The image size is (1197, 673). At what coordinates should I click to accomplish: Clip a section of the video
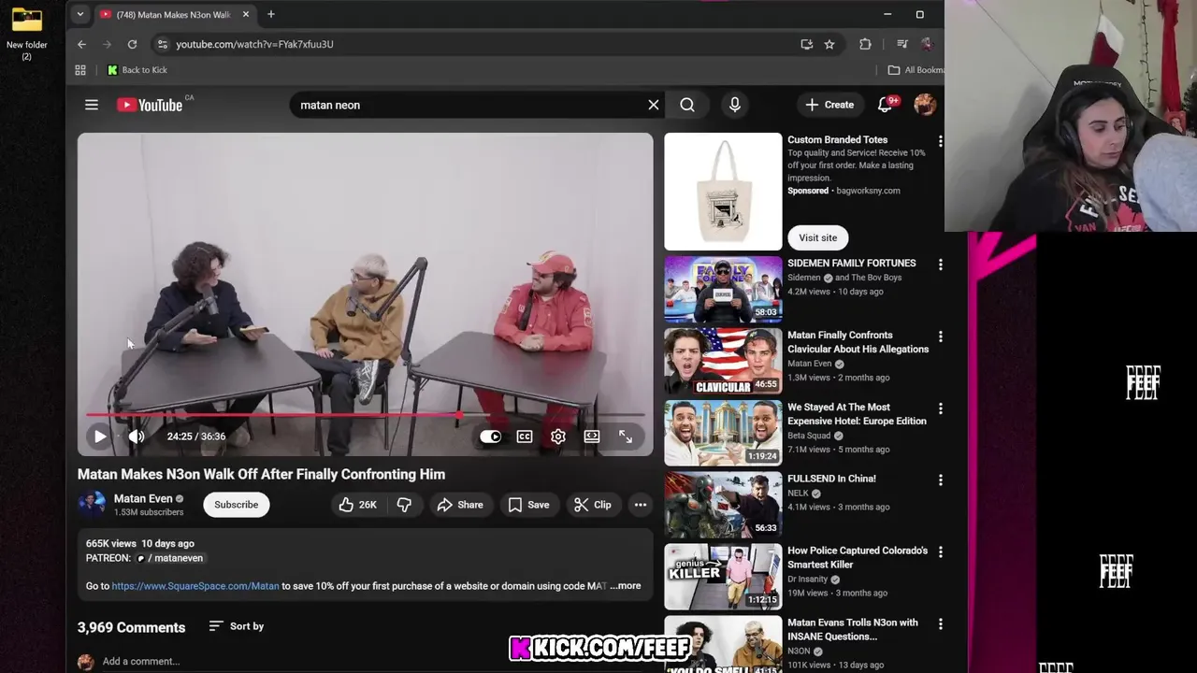coord(593,505)
